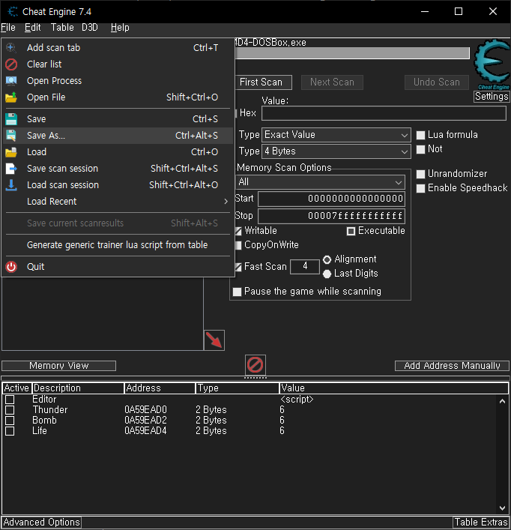Open the Help menu

click(x=120, y=28)
